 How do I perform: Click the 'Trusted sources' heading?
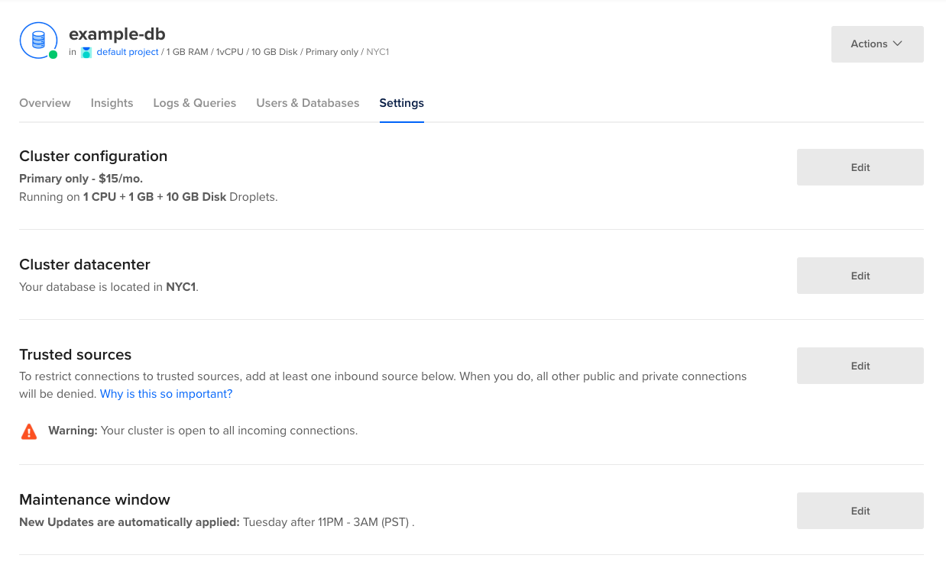pos(75,354)
